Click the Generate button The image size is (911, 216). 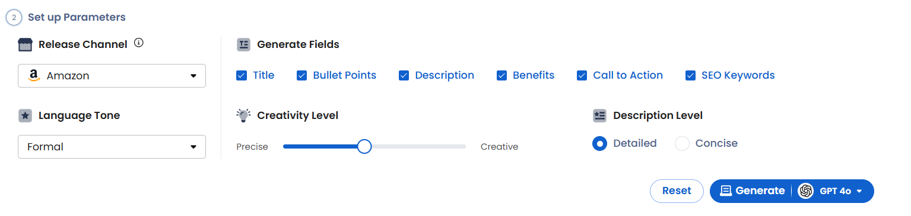pyautogui.click(x=751, y=191)
